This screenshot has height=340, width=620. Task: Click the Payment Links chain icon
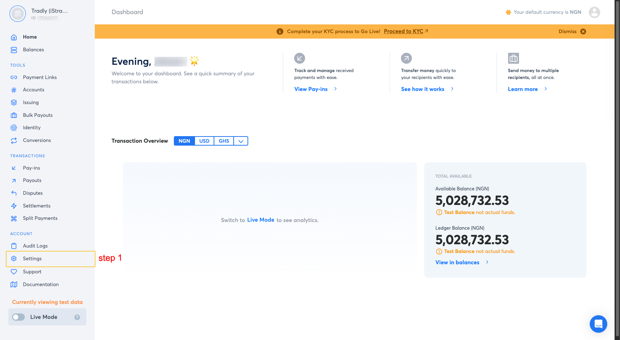(14, 78)
